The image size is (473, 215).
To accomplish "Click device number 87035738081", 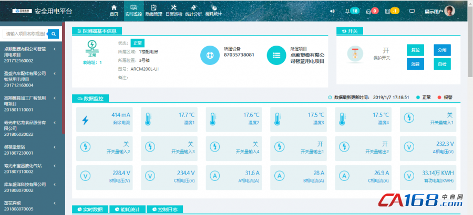I will pos(239,55).
